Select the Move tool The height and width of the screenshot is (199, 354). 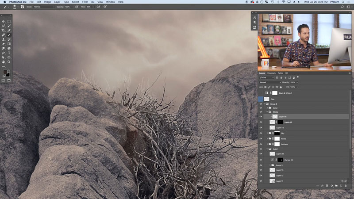pyautogui.click(x=3, y=21)
